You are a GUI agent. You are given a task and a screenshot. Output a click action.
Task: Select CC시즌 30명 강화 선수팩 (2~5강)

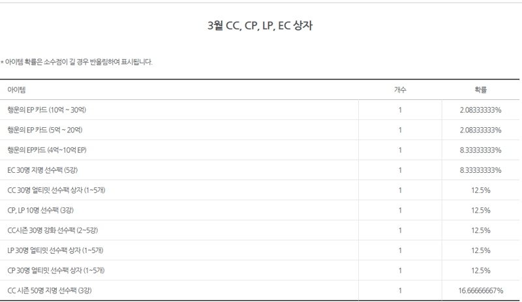pos(53,230)
